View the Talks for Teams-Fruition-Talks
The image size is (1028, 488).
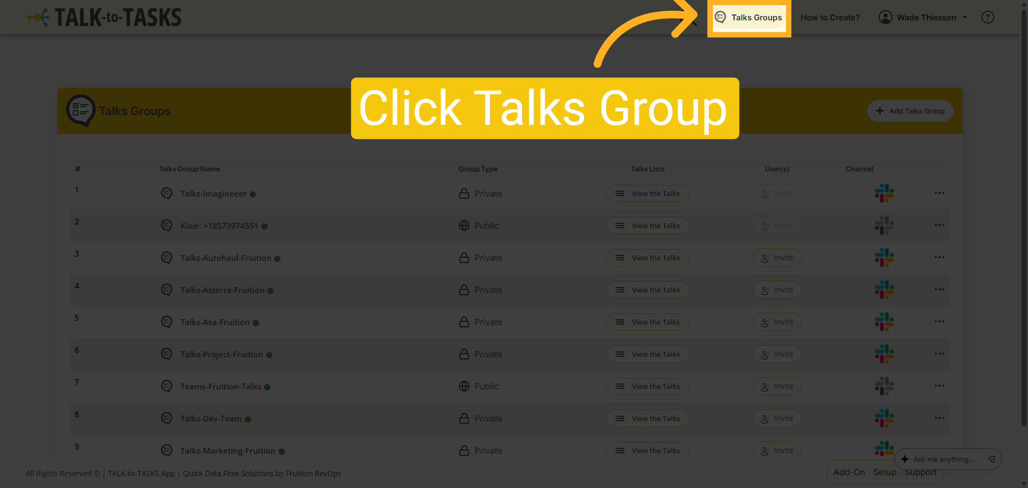tap(647, 386)
